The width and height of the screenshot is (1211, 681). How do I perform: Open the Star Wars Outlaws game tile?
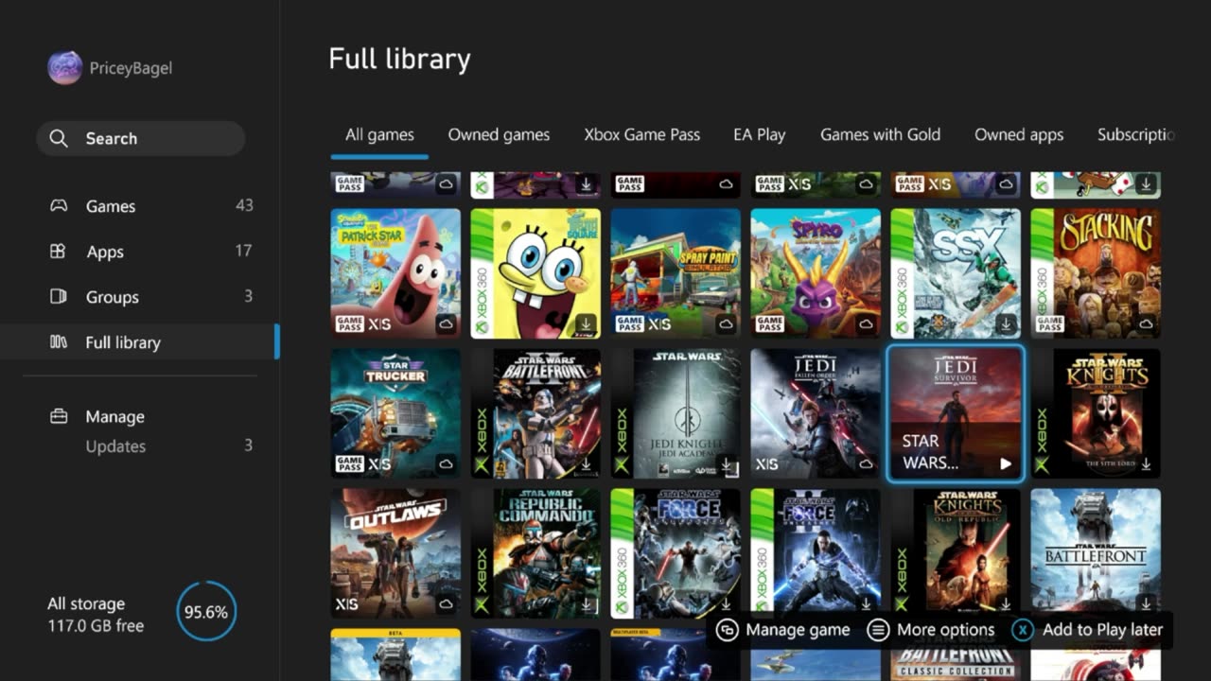[x=395, y=553]
